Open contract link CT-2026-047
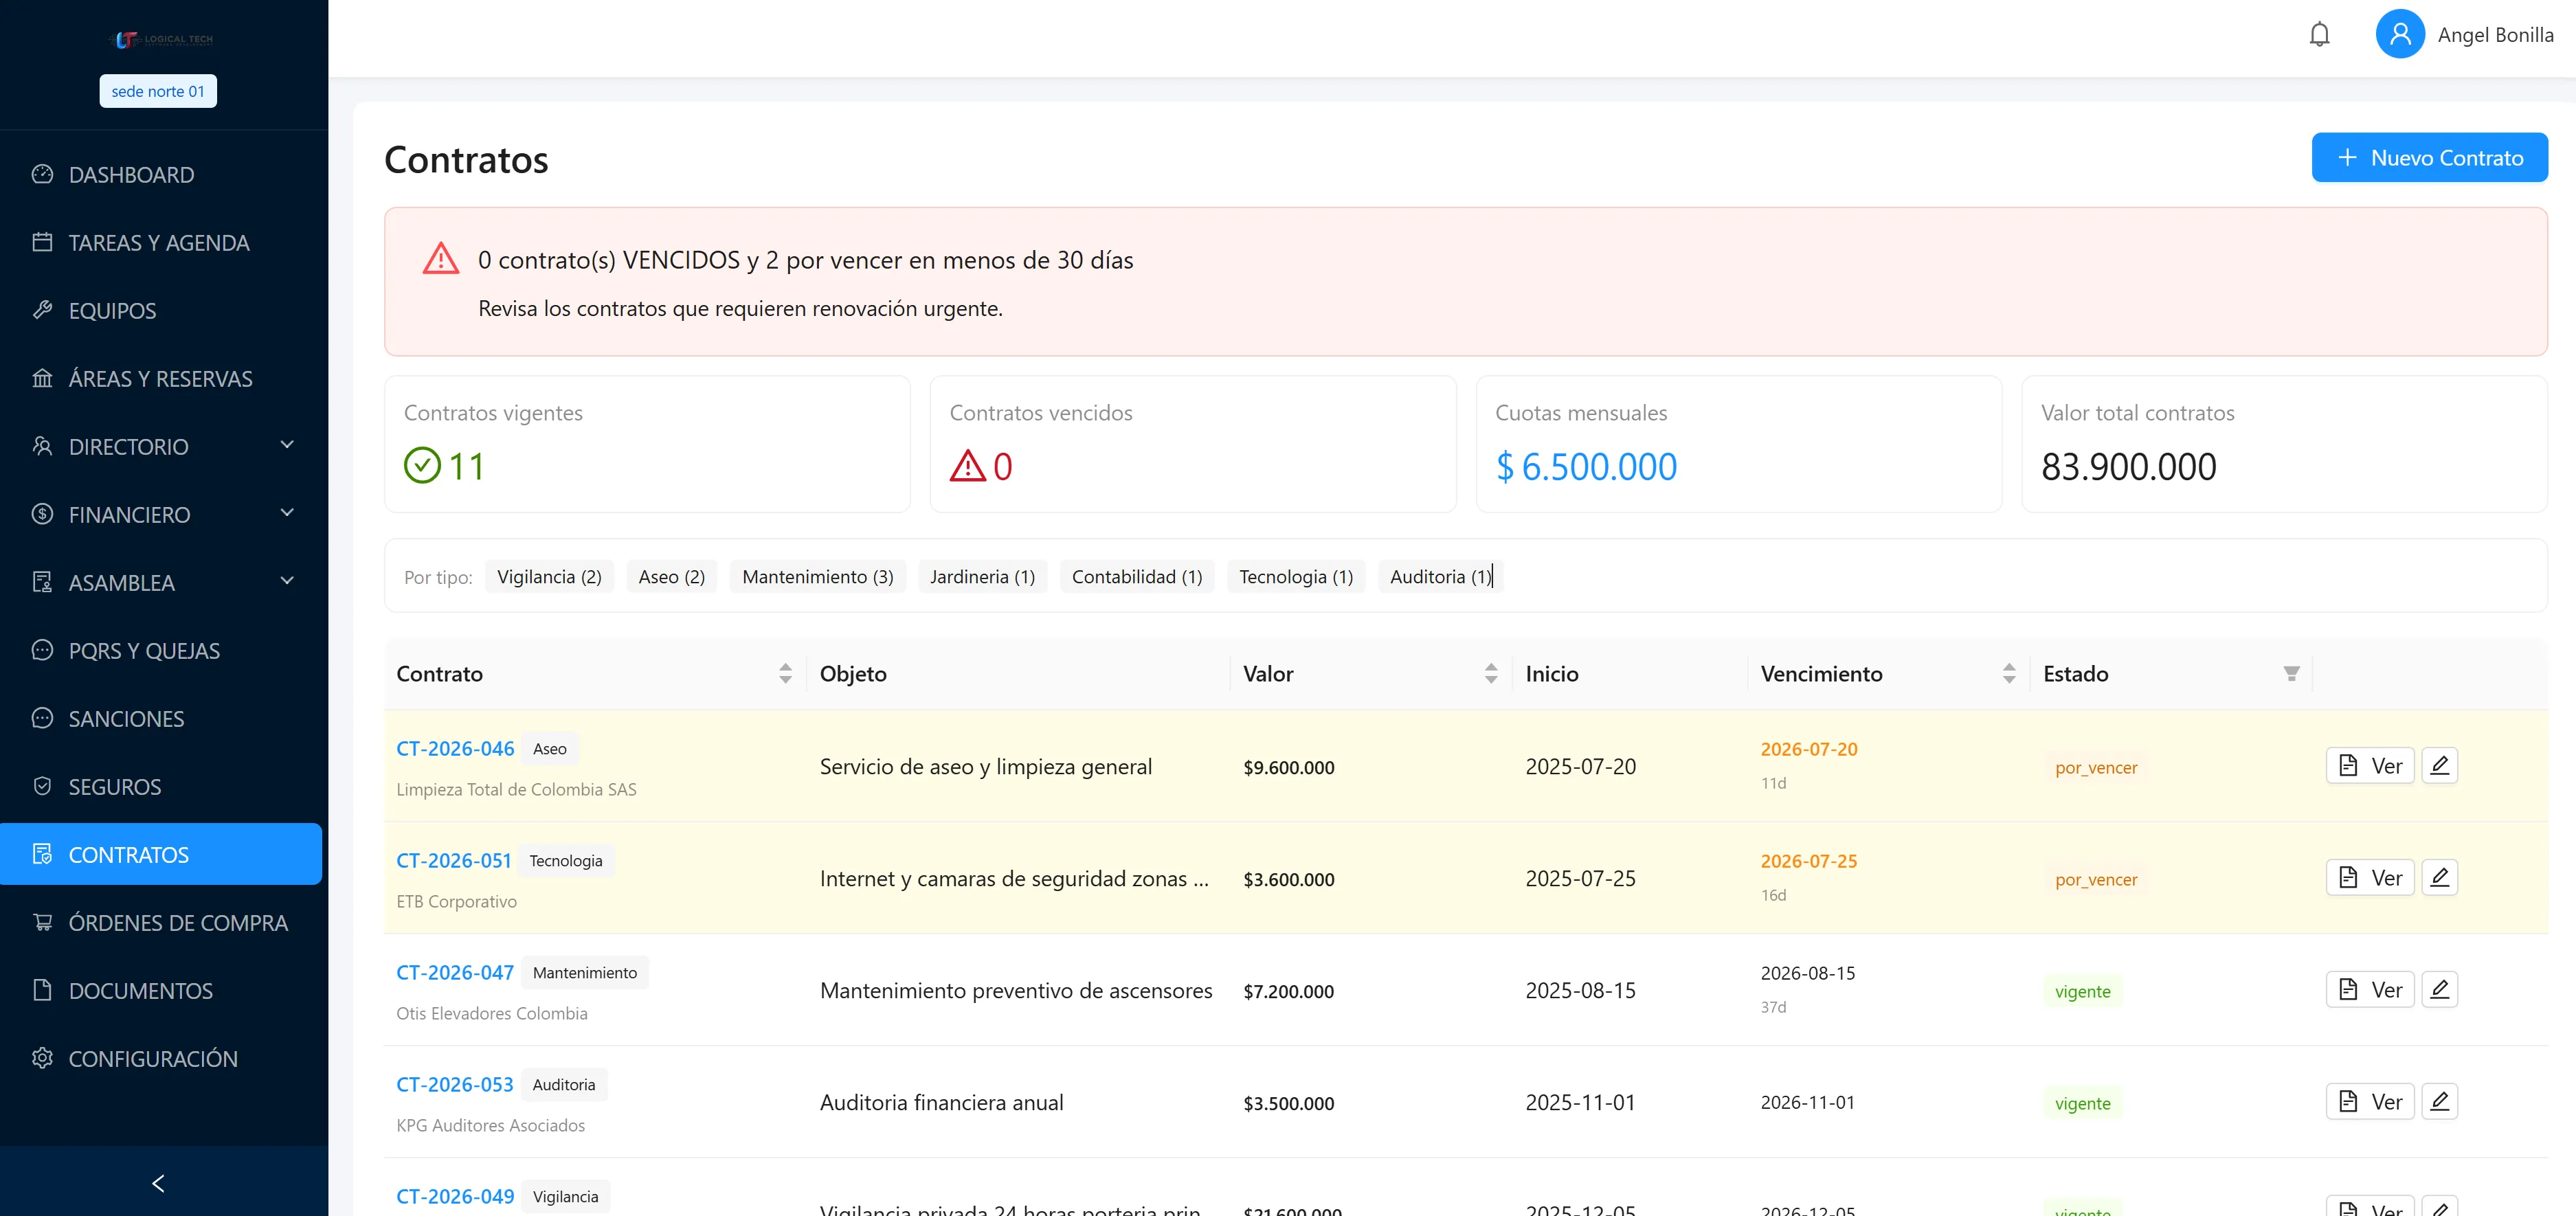The width and height of the screenshot is (2576, 1216). (x=455, y=973)
